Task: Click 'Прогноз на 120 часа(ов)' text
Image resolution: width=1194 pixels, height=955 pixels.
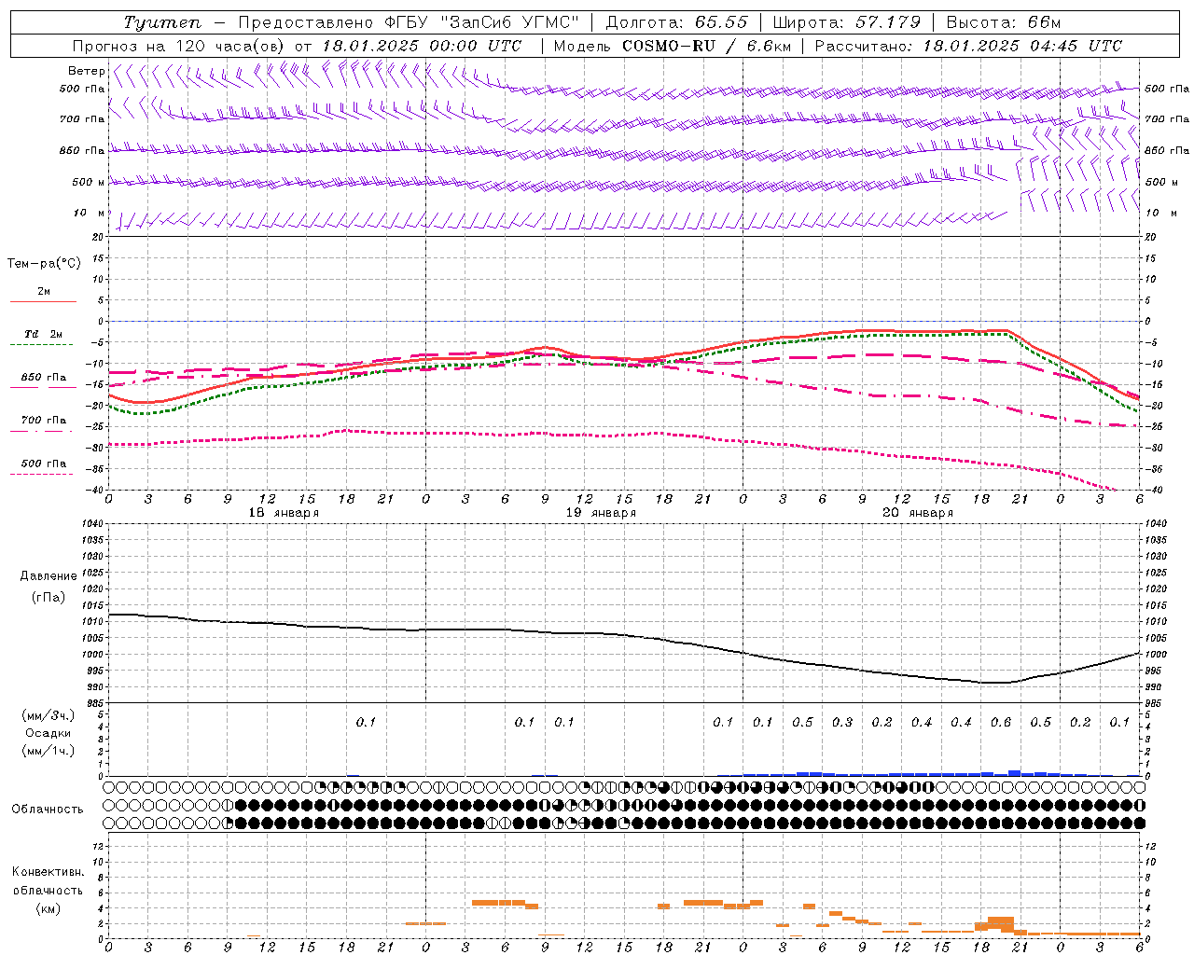Action: tap(180, 46)
